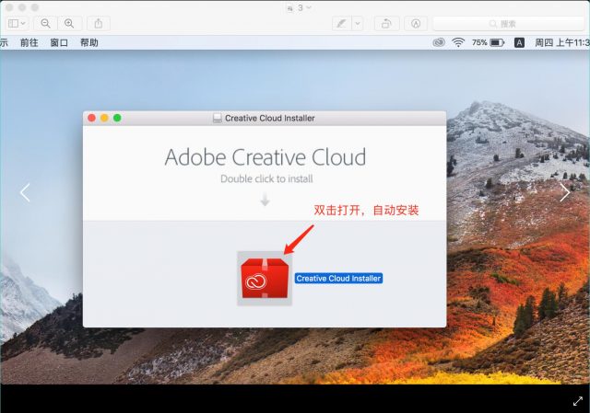Click the highlighted 'Creative Cloud Installer' file label
The image size is (590, 413).
click(338, 278)
